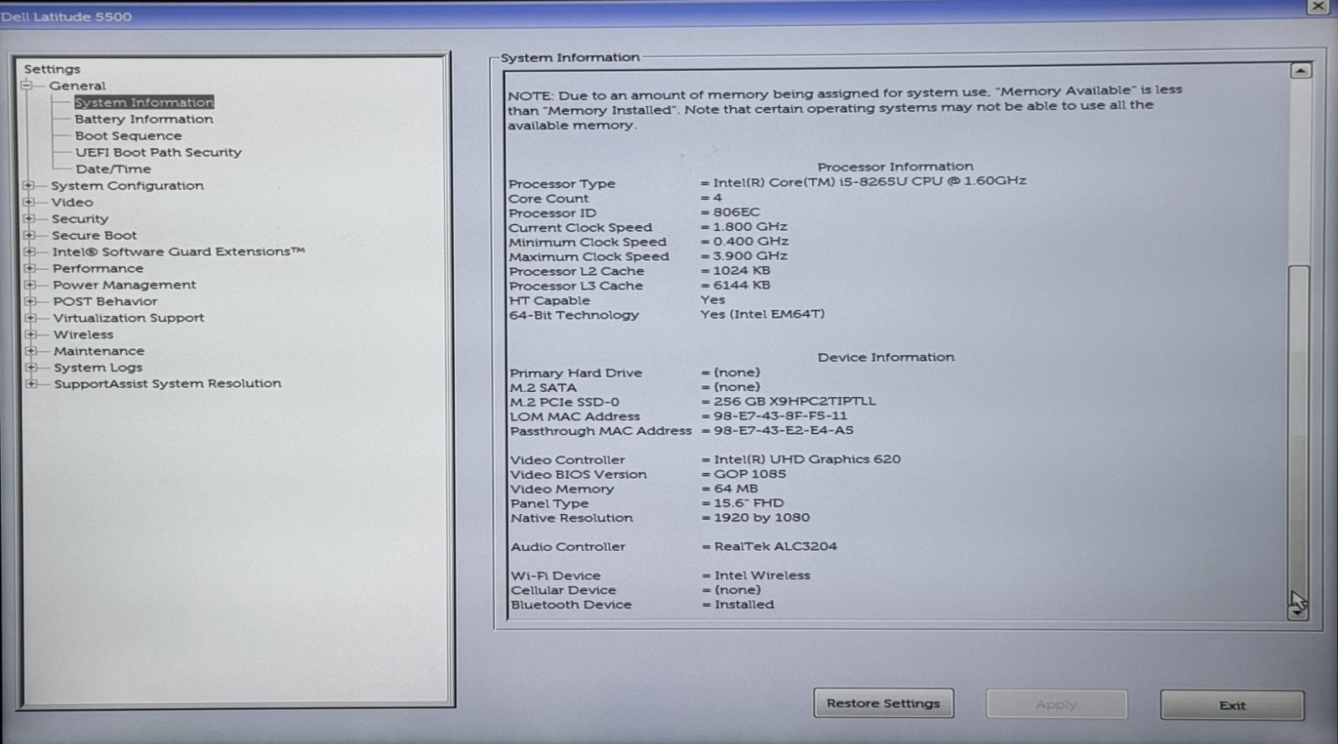The width and height of the screenshot is (1338, 744).
Task: Expand SupportAssist System Resolution node
Action: coord(32,384)
